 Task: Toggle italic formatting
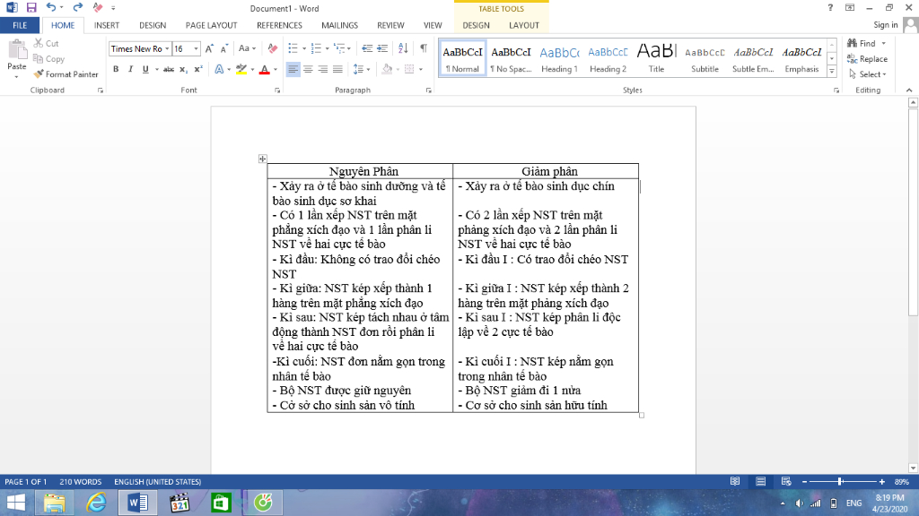[x=131, y=69]
